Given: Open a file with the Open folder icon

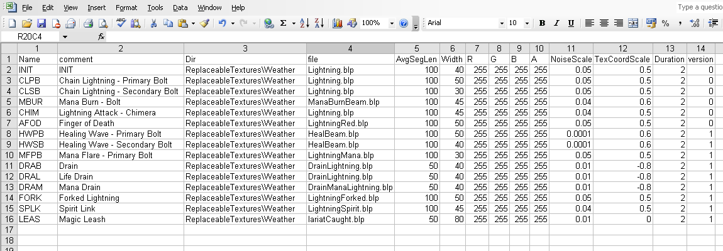Looking at the screenshot, I should 27,23.
